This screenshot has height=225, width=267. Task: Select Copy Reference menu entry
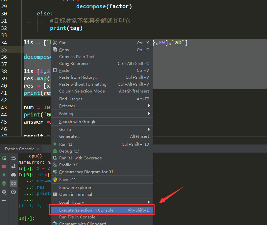click(102, 64)
